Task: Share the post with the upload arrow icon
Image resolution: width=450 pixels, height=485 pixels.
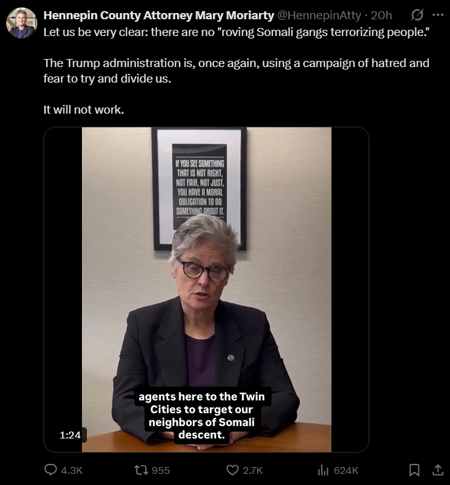Action: coord(438,470)
